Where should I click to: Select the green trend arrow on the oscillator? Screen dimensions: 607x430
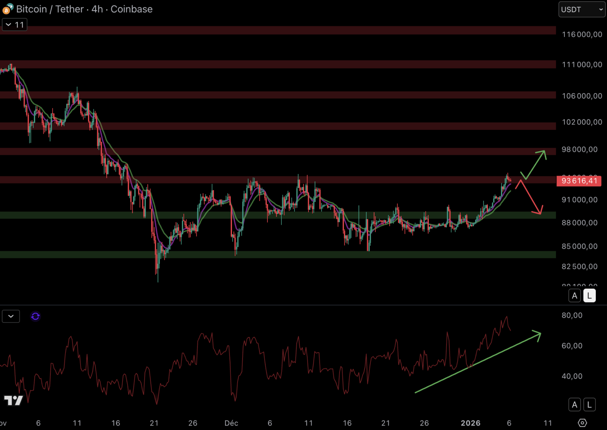coord(478,362)
